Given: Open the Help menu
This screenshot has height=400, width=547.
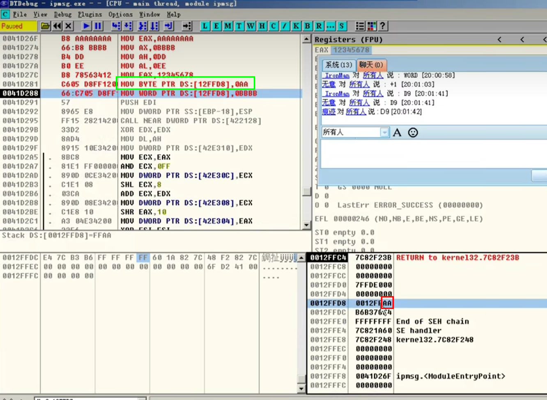Looking at the screenshot, I should click(173, 14).
